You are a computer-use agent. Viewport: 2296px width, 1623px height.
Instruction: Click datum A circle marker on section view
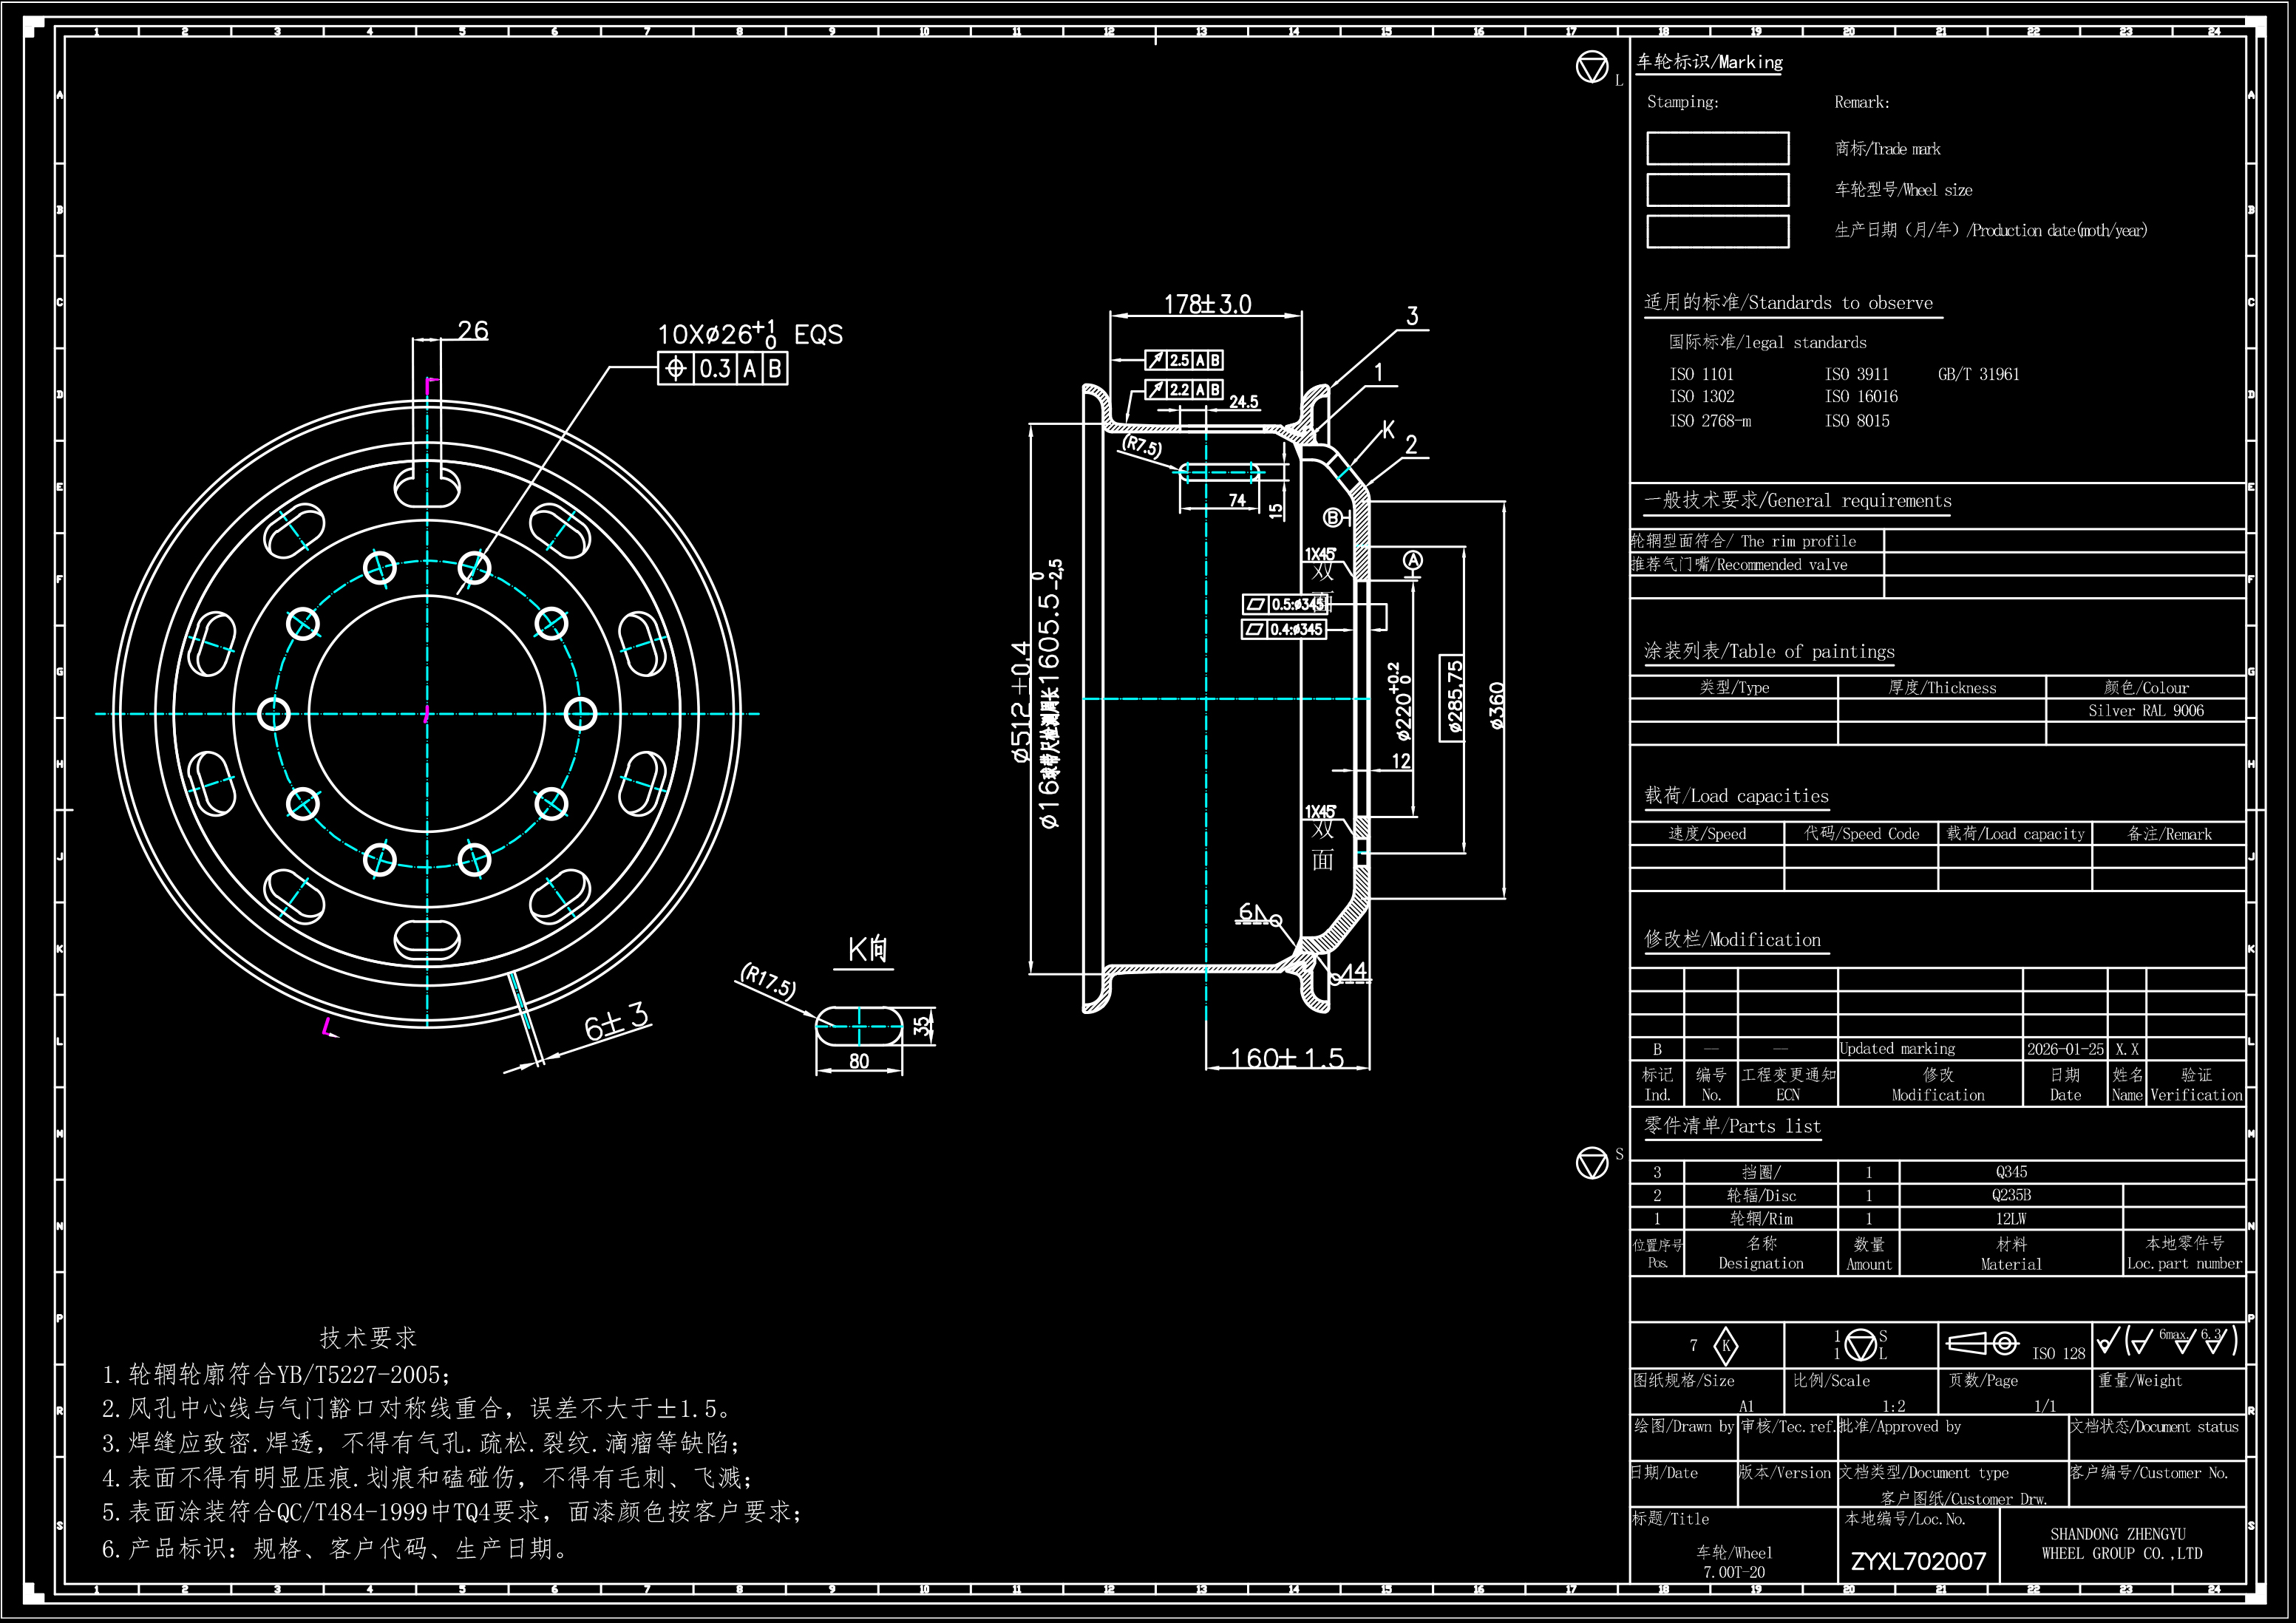[x=1412, y=560]
